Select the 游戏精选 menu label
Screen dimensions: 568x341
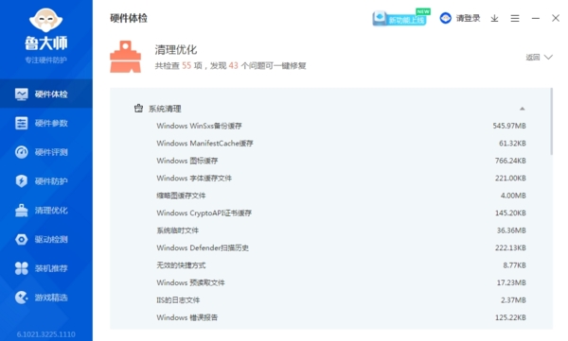click(x=51, y=298)
